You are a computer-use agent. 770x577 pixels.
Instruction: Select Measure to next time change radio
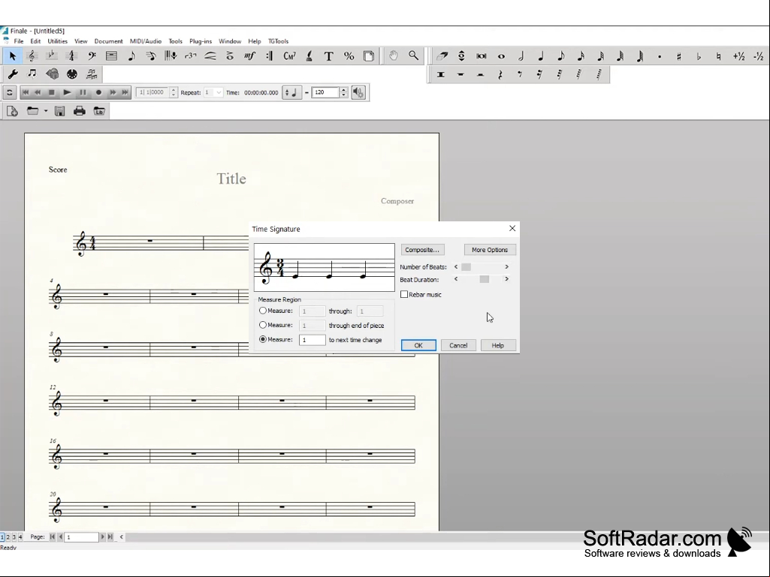[263, 339]
